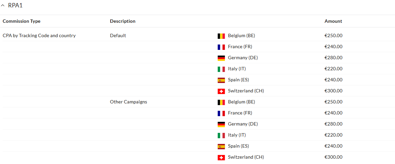Click the Belgium flag under Other Campaigns
This screenshot has height=164, width=395.
(x=221, y=102)
